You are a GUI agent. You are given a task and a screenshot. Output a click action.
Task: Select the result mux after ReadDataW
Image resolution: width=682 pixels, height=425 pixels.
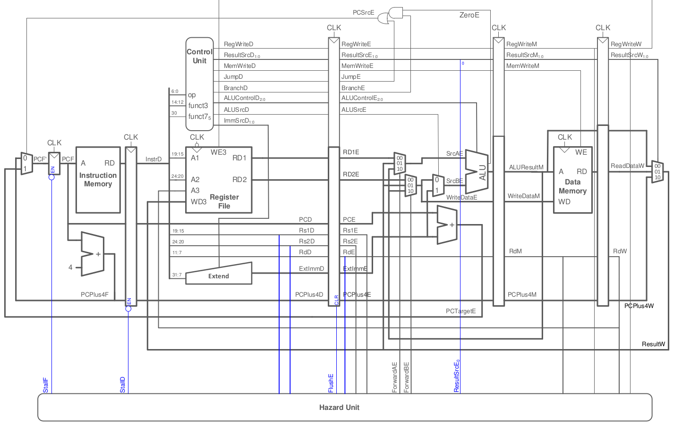657,172
